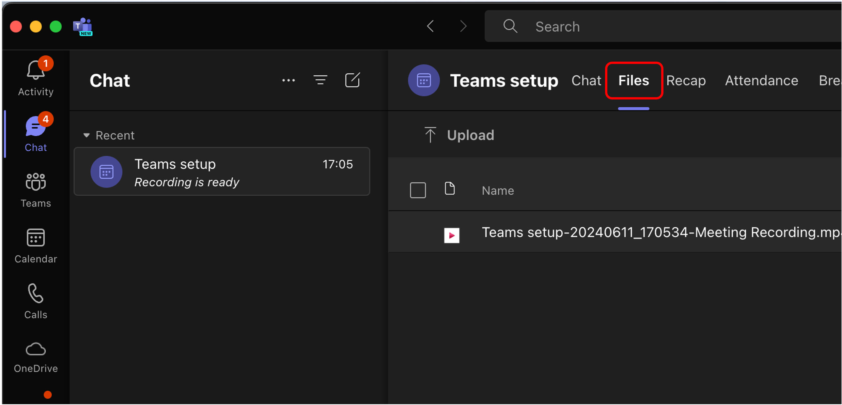Click into the Search field
Viewport: 842px width, 405px height.
(663, 26)
